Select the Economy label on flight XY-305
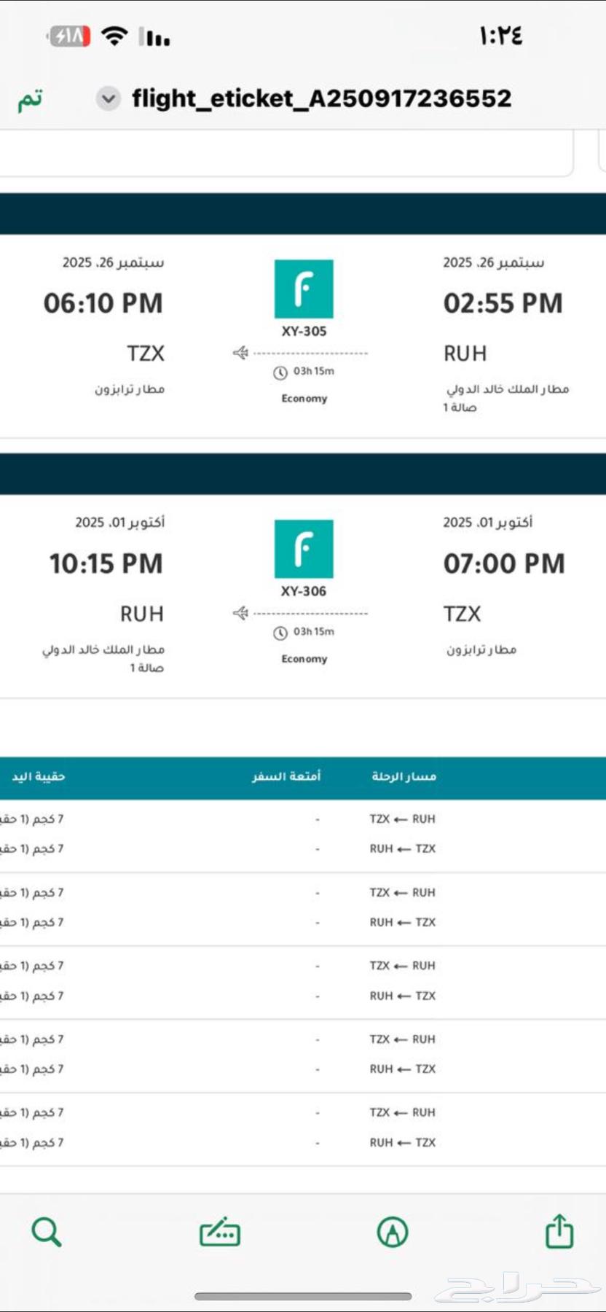Image resolution: width=606 pixels, height=1312 pixels. coord(304,399)
